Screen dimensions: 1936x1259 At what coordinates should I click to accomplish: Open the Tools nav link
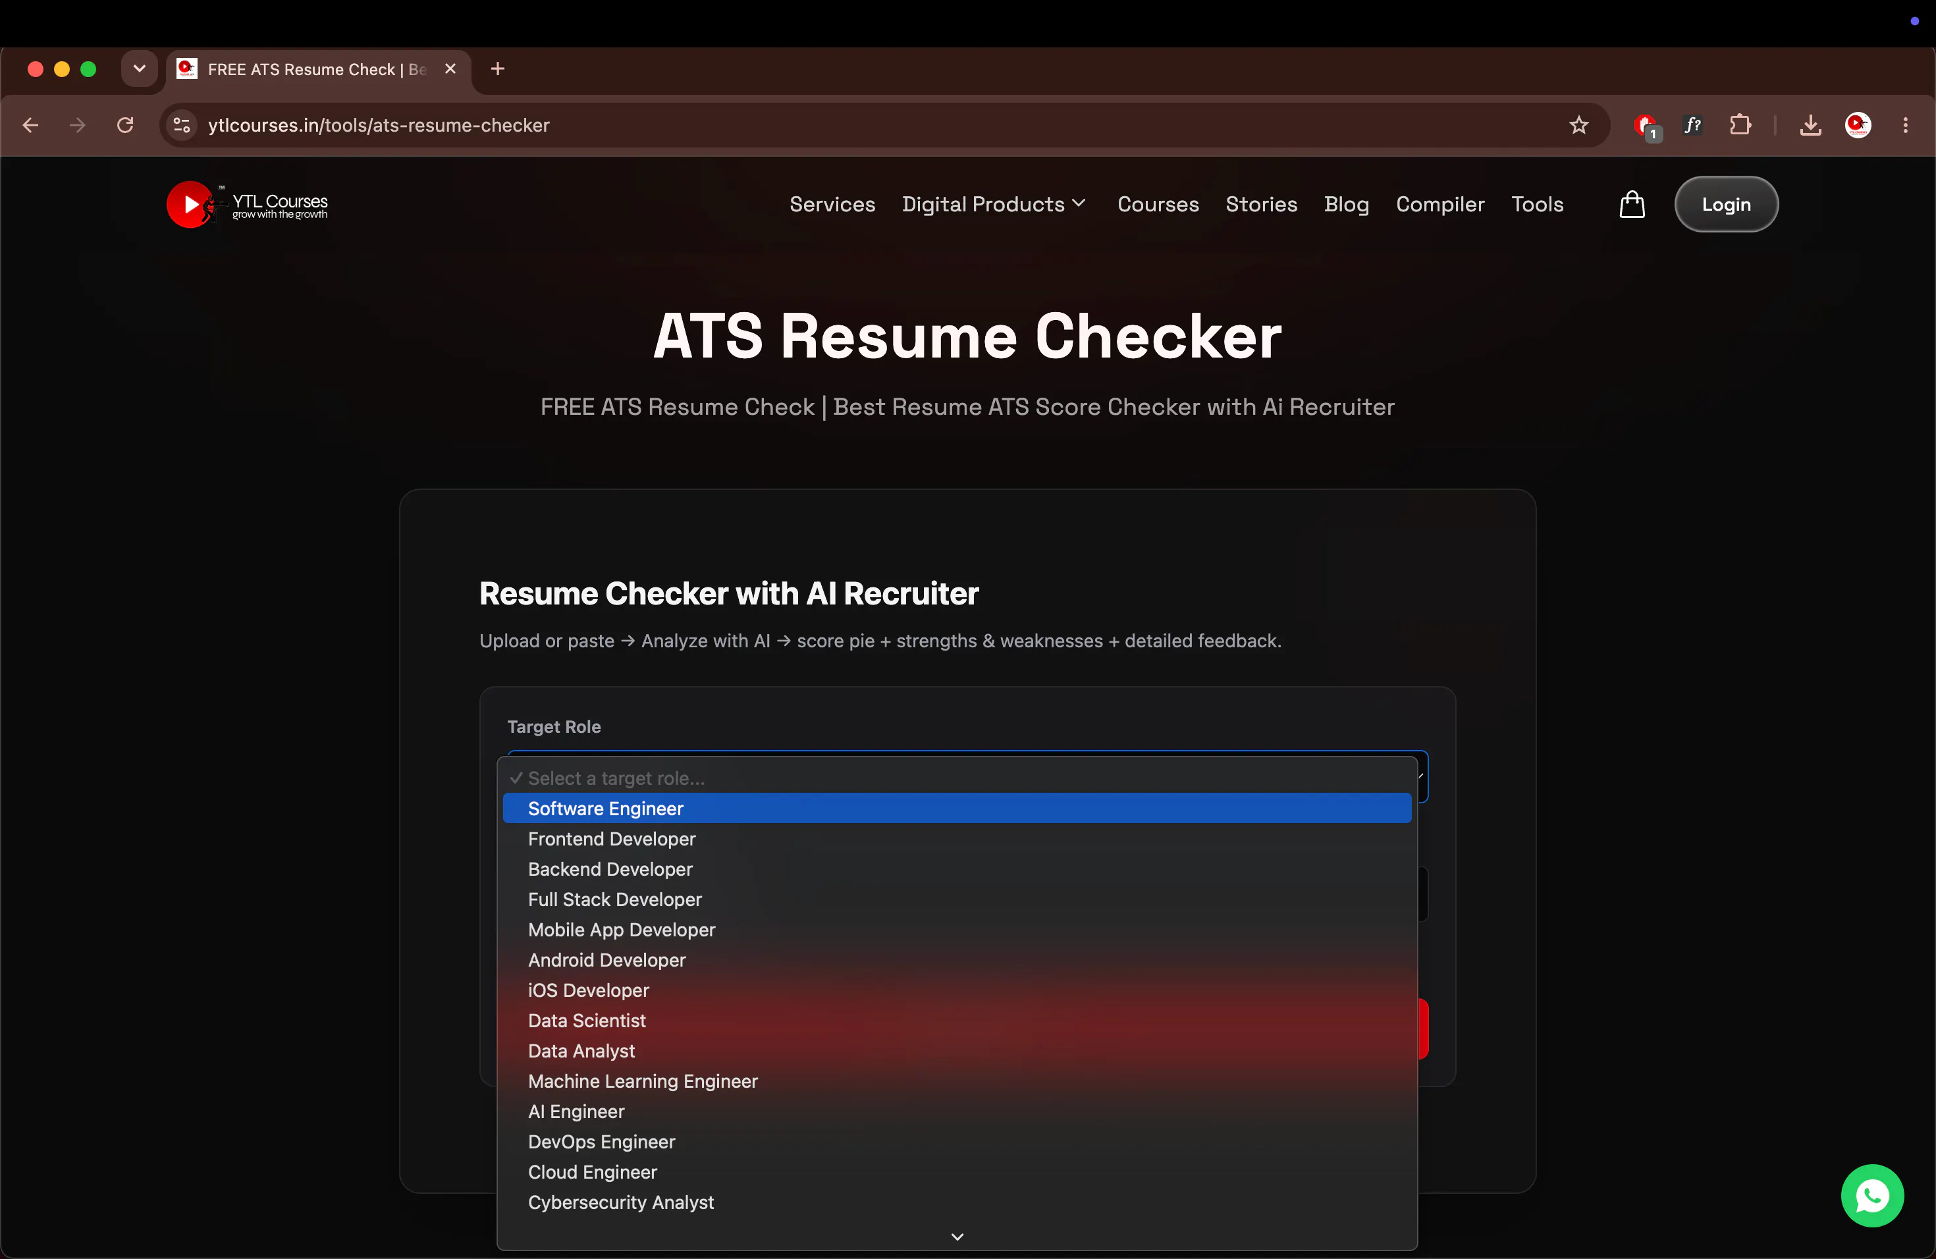pos(1536,204)
